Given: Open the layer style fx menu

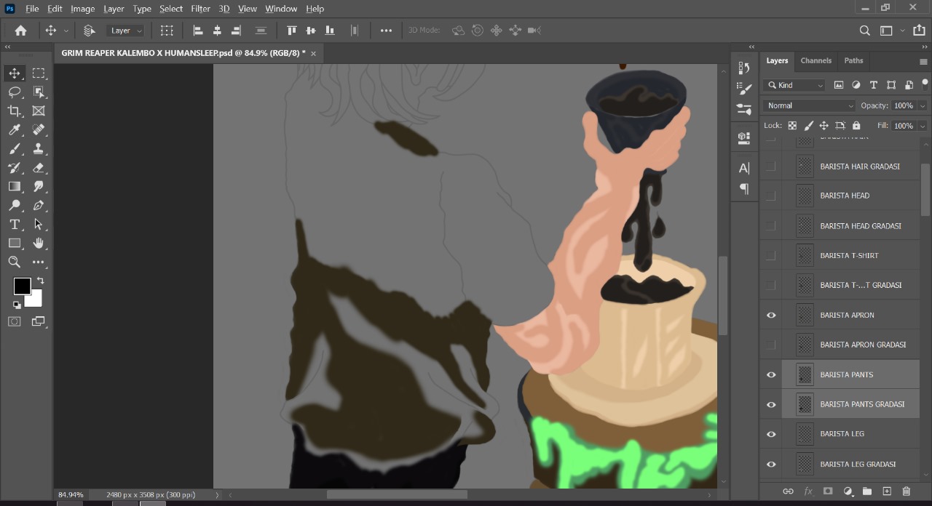Looking at the screenshot, I should point(808,491).
